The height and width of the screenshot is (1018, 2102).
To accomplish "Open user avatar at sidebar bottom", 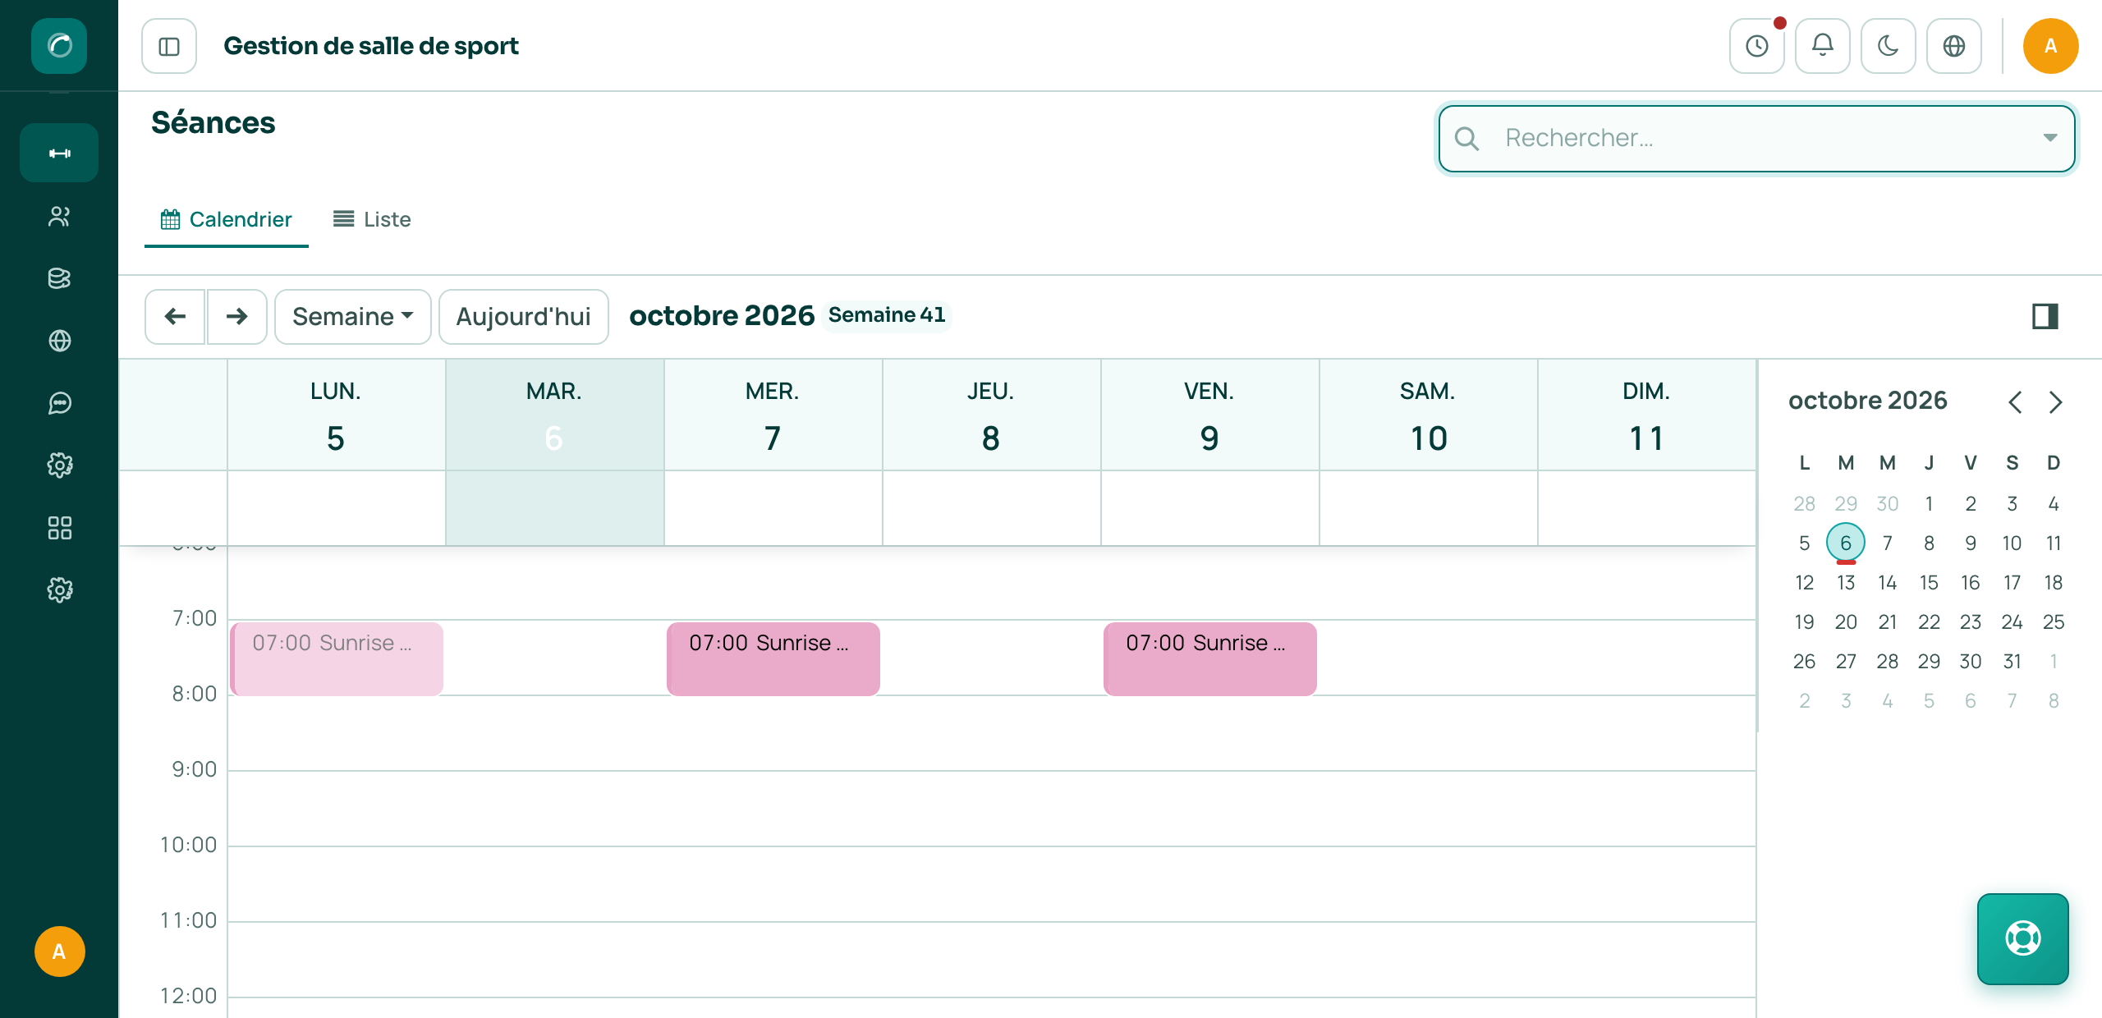I will [59, 952].
